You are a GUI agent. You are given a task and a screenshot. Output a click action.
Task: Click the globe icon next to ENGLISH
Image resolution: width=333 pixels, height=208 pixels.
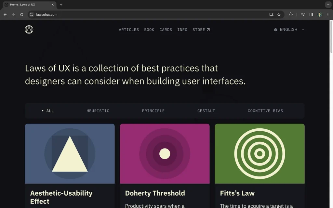click(275, 30)
